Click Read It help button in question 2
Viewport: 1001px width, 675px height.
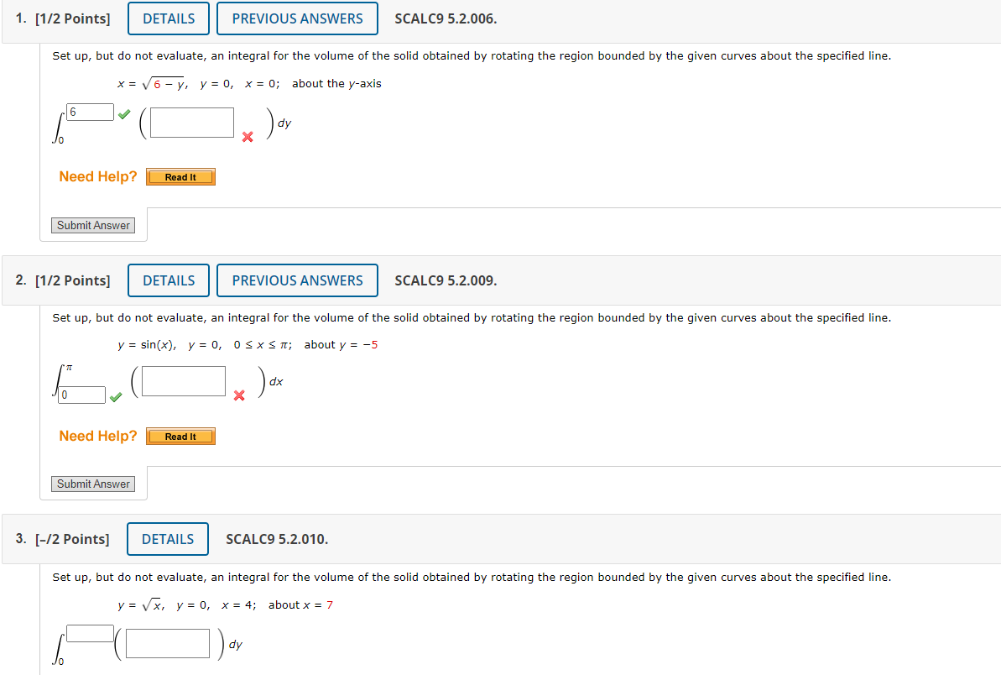[x=180, y=437]
